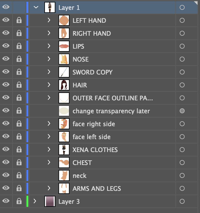Click filled target circle for change transparency later
Viewport: 200px width, 213px height.
point(182,111)
